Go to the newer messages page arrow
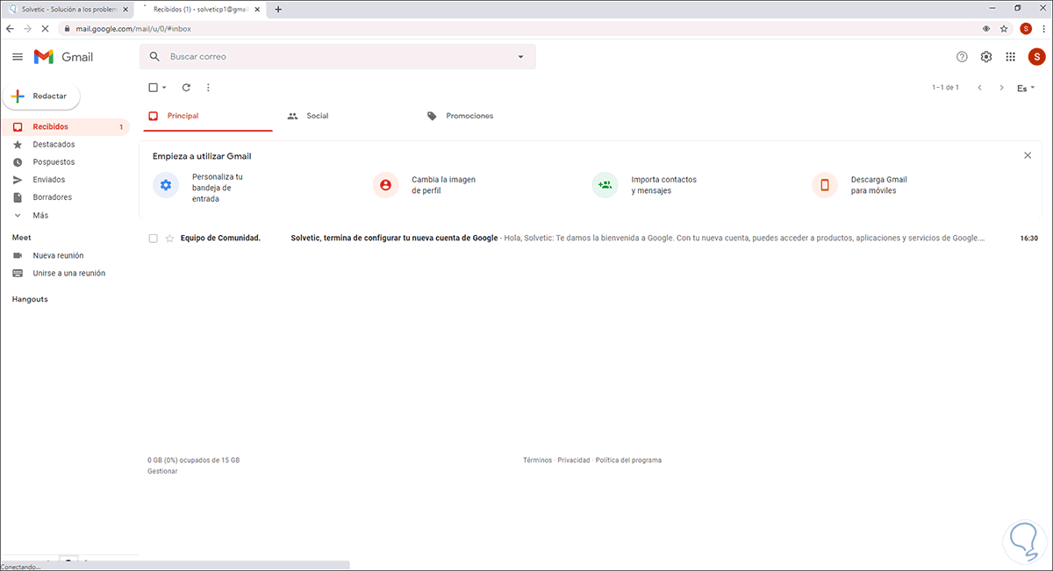Image resolution: width=1053 pixels, height=571 pixels. click(979, 88)
